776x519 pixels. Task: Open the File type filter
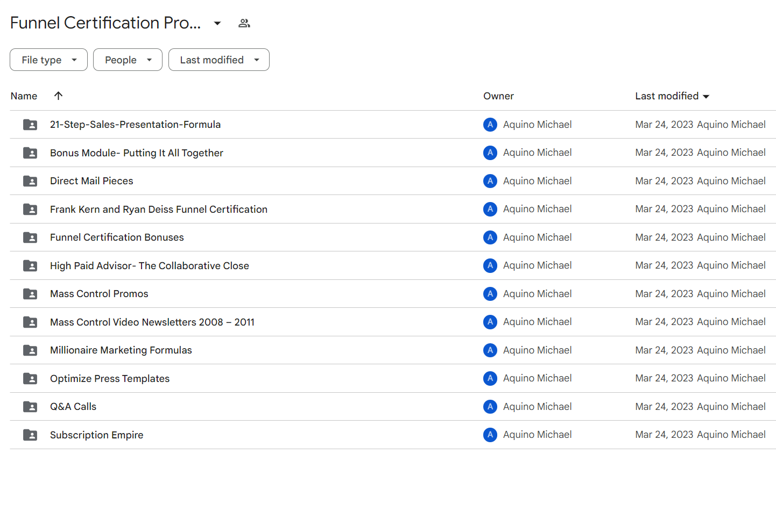pos(48,60)
